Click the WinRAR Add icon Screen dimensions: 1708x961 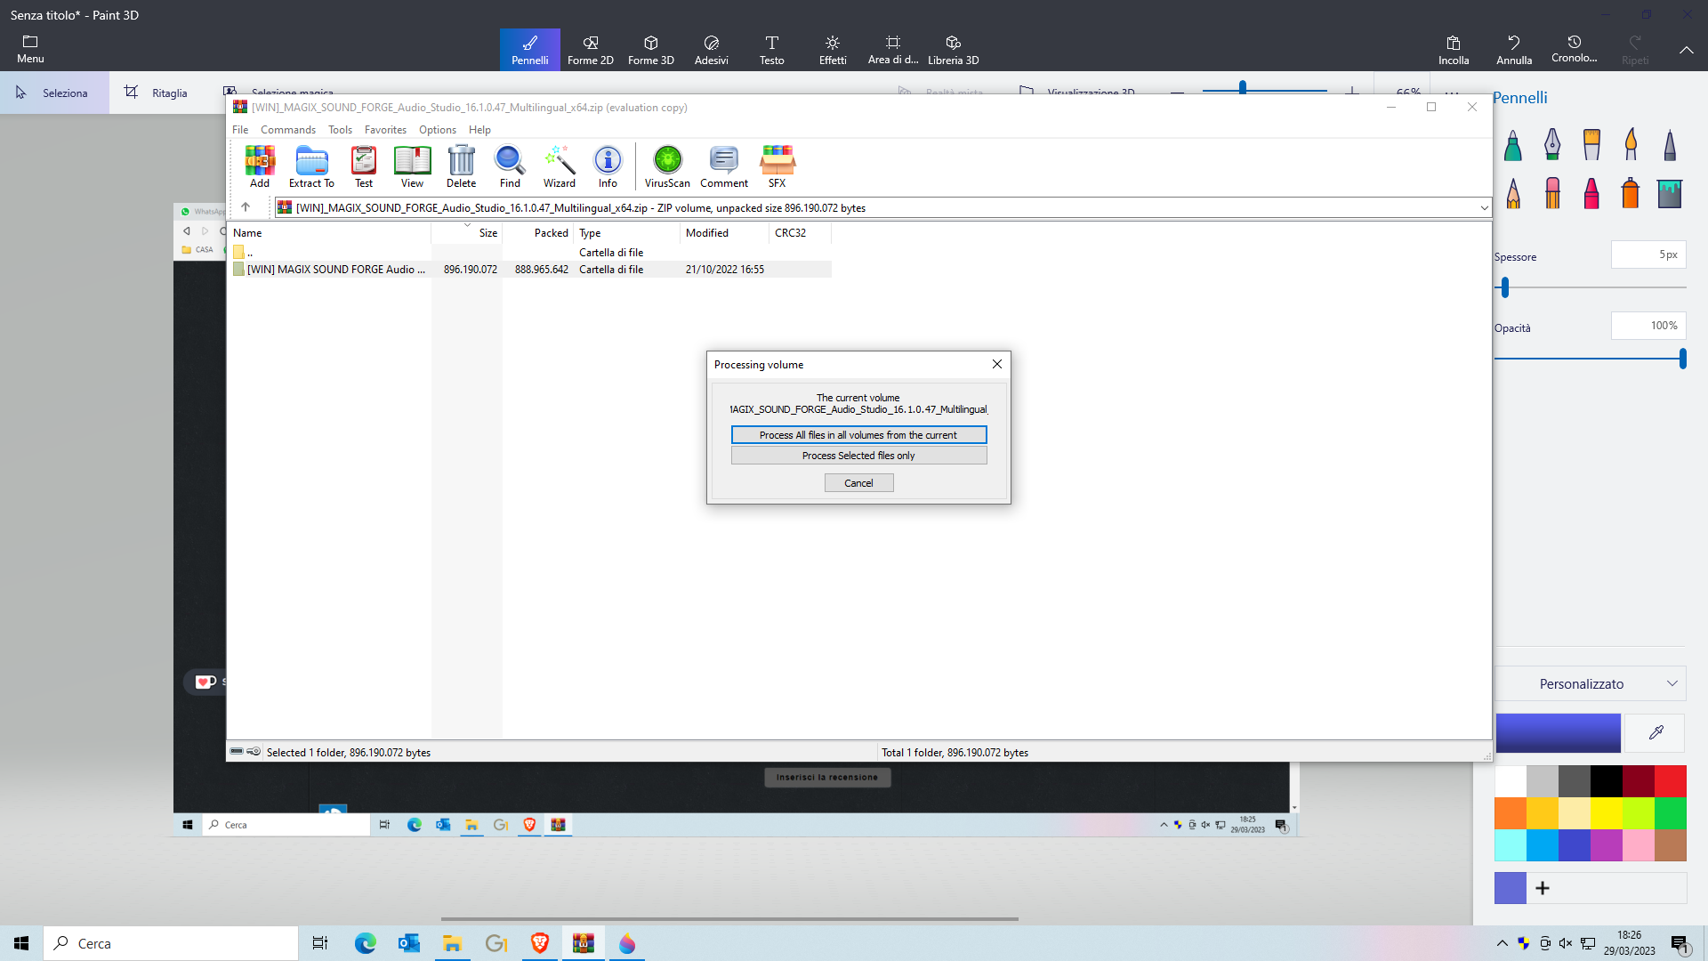coord(260,166)
